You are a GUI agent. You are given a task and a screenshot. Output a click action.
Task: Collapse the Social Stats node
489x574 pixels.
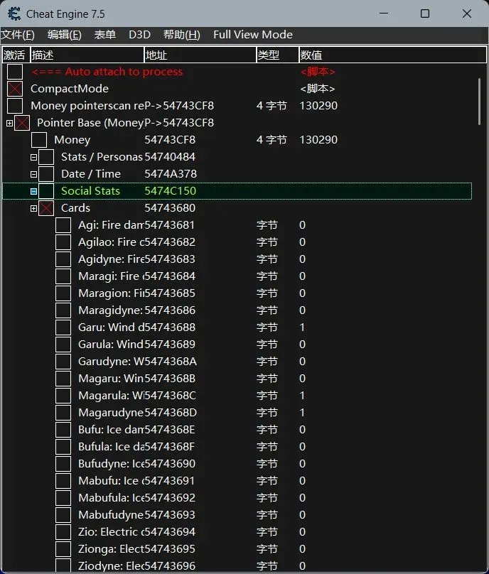click(33, 192)
